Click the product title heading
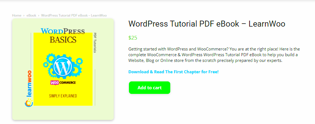Image resolution: width=315 pixels, height=124 pixels. click(207, 24)
